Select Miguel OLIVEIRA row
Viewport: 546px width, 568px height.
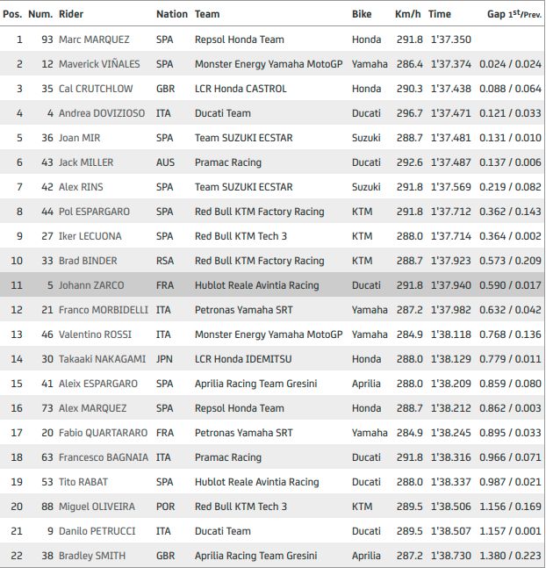click(x=272, y=507)
